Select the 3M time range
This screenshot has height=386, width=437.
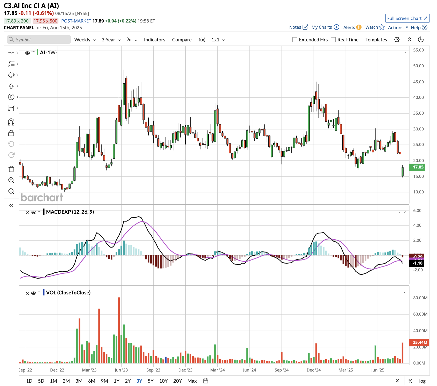pos(79,381)
